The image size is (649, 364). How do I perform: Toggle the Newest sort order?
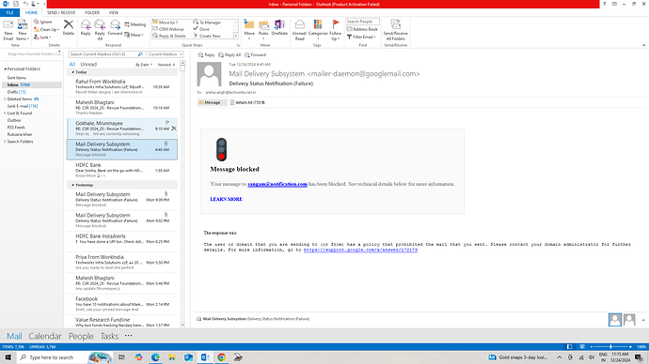166,65
